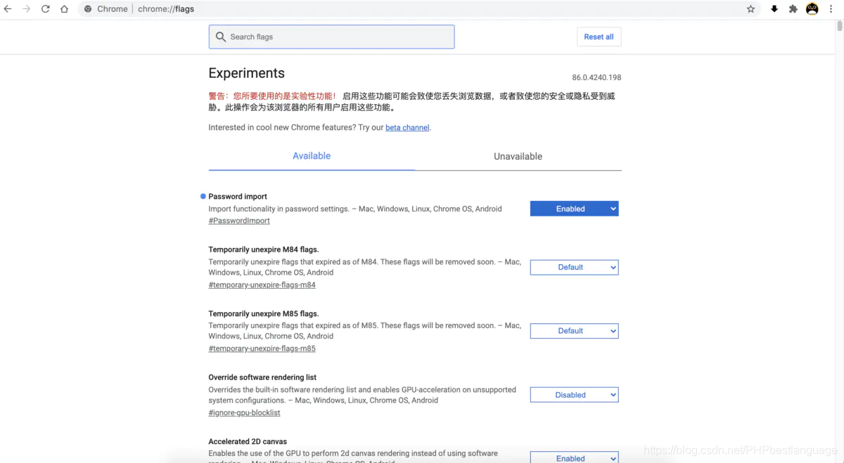Open the Chrome three-dot menu
844x463 pixels.
click(831, 9)
